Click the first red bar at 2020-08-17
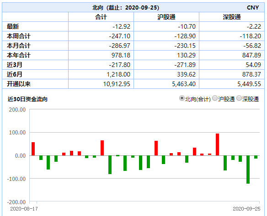The width and height of the screenshot is (267, 216). [x=33, y=149]
